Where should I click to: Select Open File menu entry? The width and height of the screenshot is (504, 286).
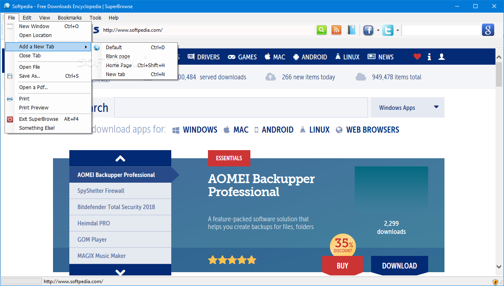click(x=48, y=67)
